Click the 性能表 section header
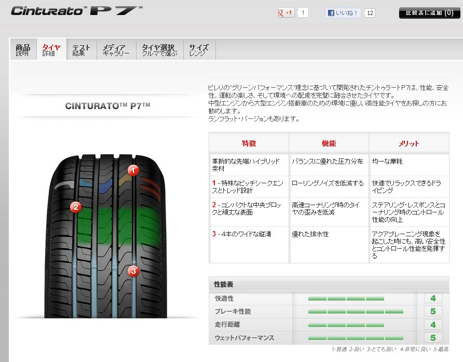Viewport: 463px width, 362px height. click(329, 284)
